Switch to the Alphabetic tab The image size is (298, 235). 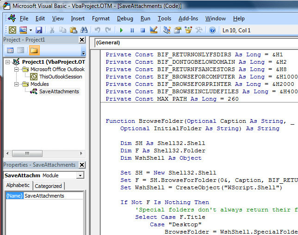click(x=18, y=185)
